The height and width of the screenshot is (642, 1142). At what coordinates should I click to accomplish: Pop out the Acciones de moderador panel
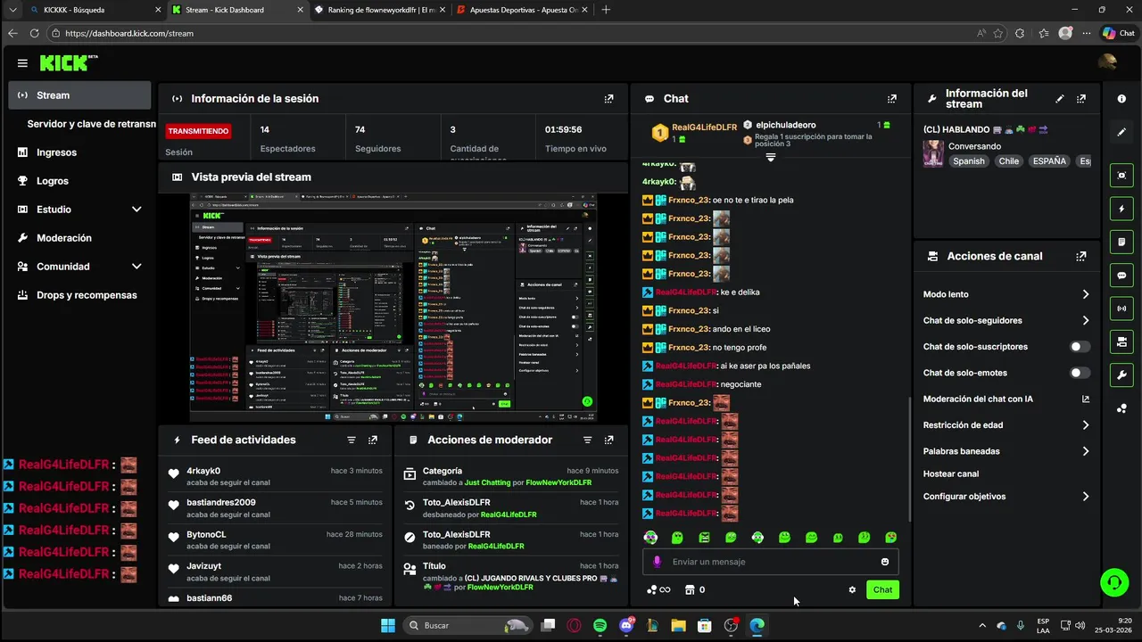click(x=608, y=440)
